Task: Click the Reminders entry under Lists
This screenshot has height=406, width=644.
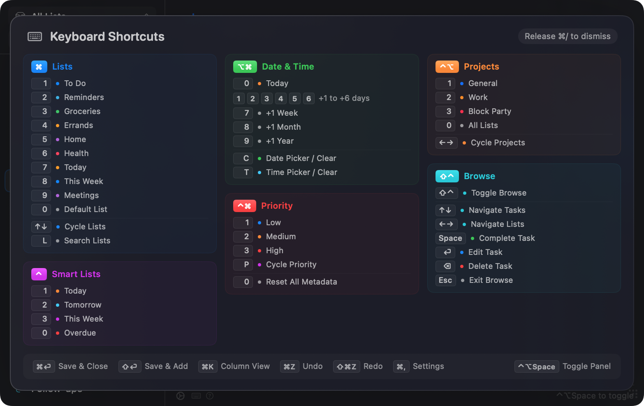Action: [x=84, y=98]
